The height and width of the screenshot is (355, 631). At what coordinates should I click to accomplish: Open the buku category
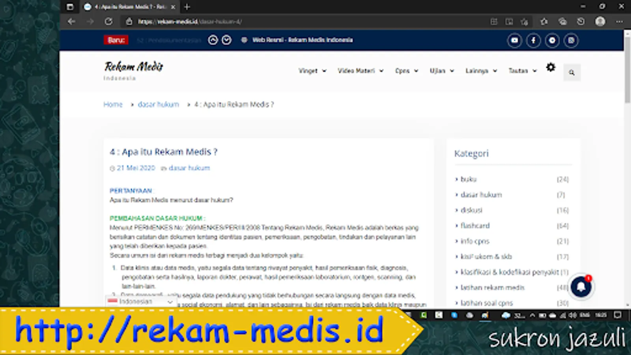click(469, 179)
